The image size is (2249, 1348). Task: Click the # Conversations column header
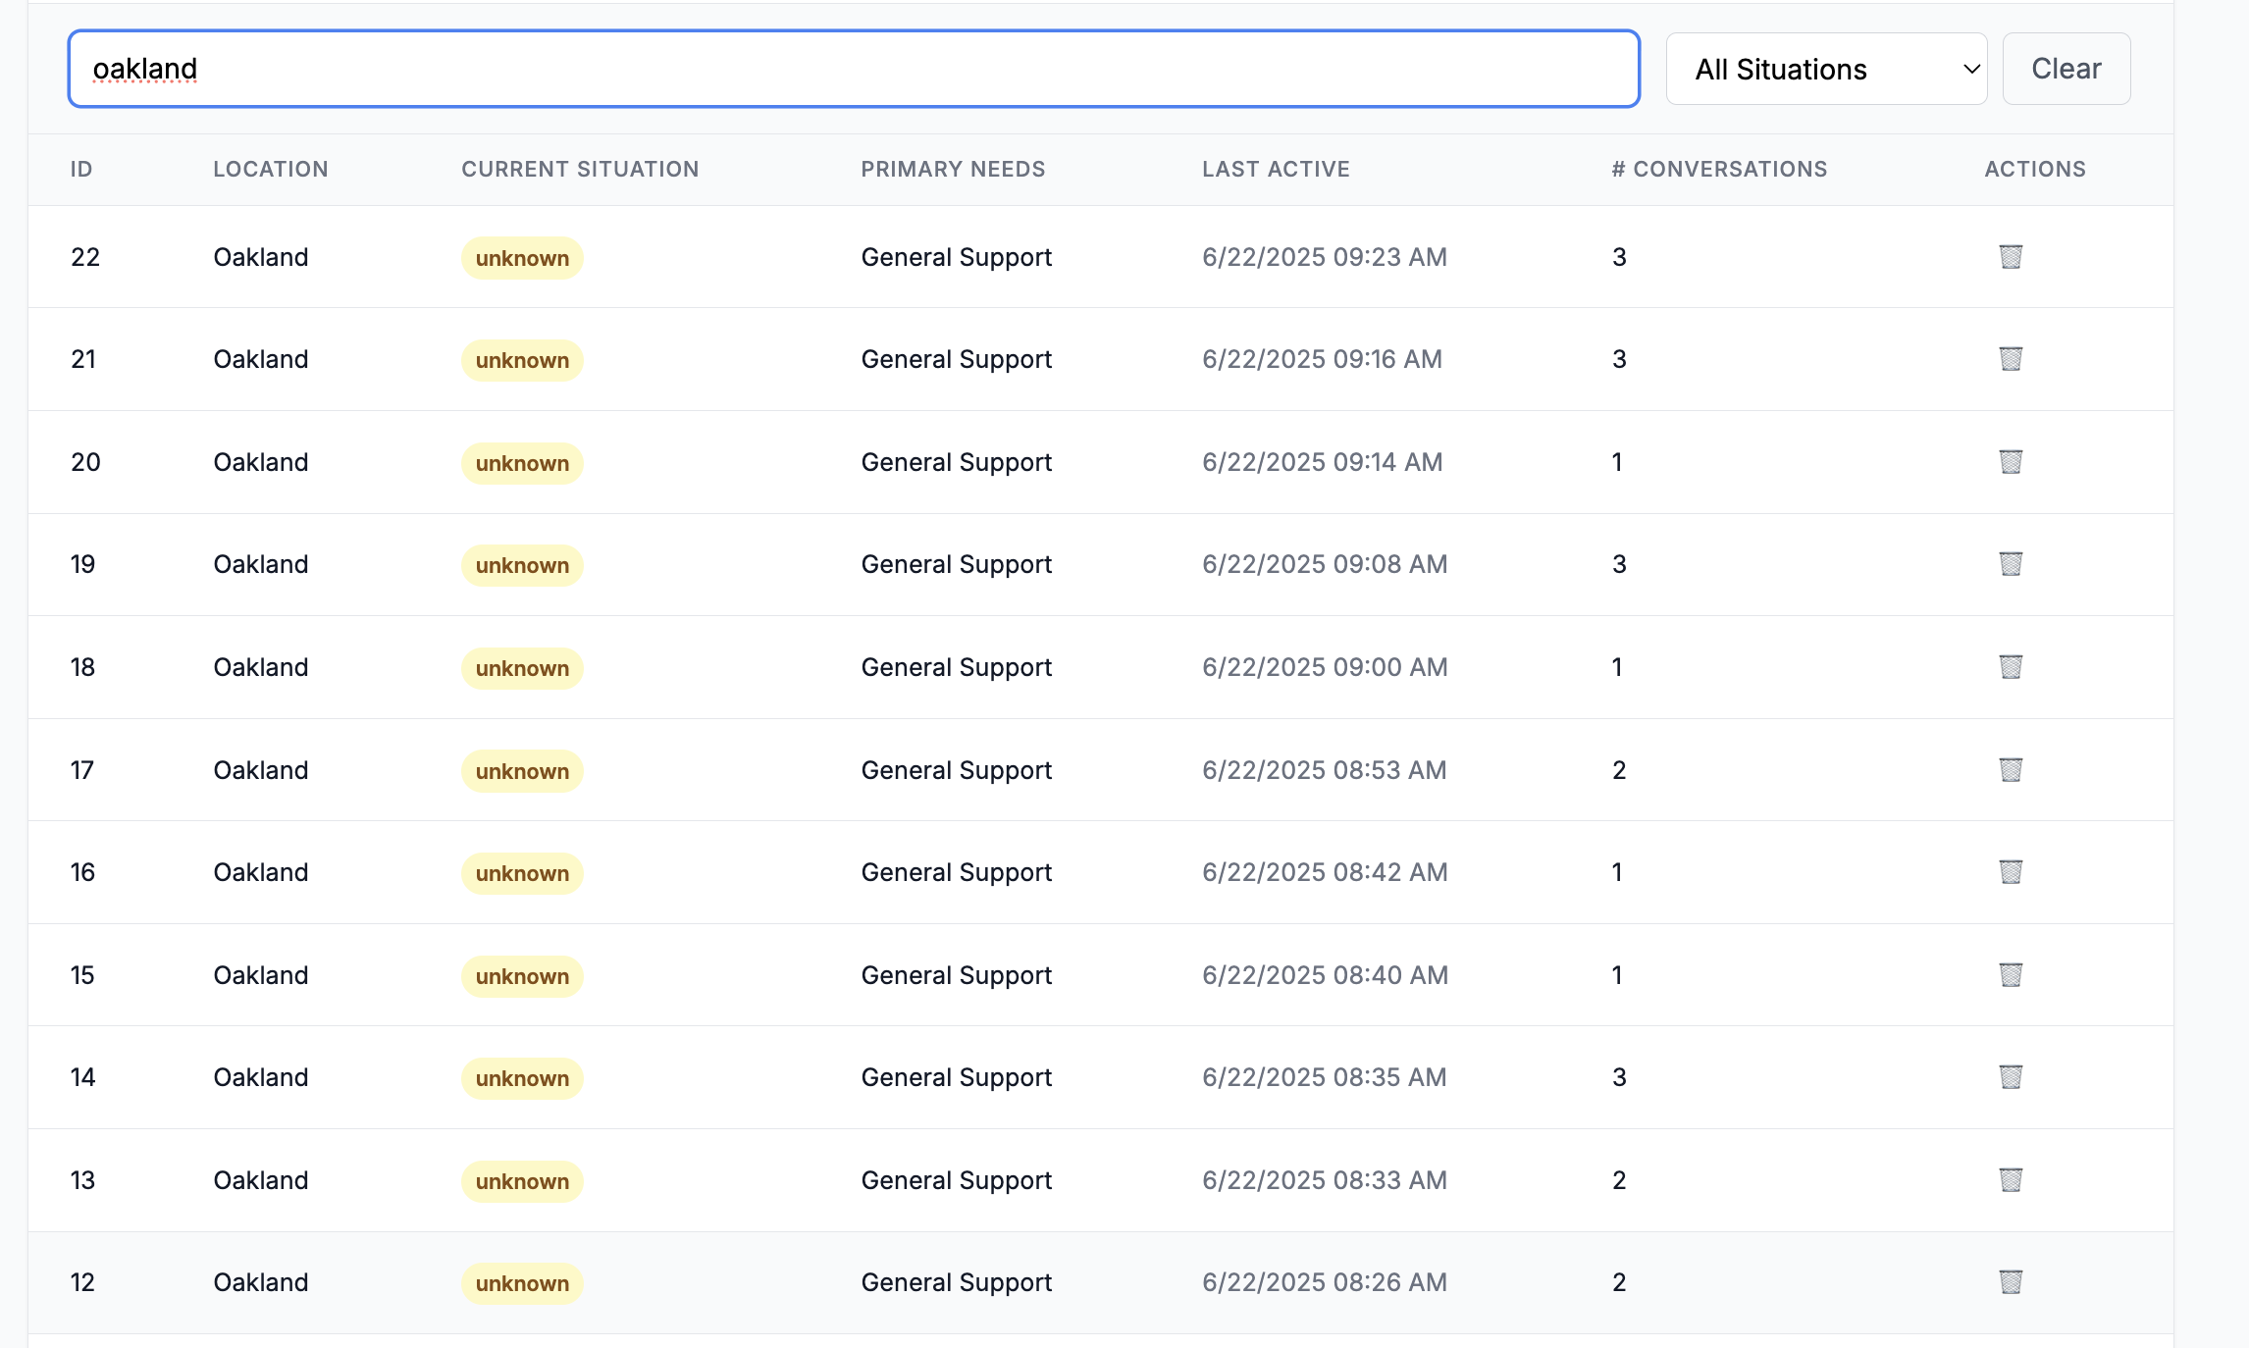click(1719, 170)
